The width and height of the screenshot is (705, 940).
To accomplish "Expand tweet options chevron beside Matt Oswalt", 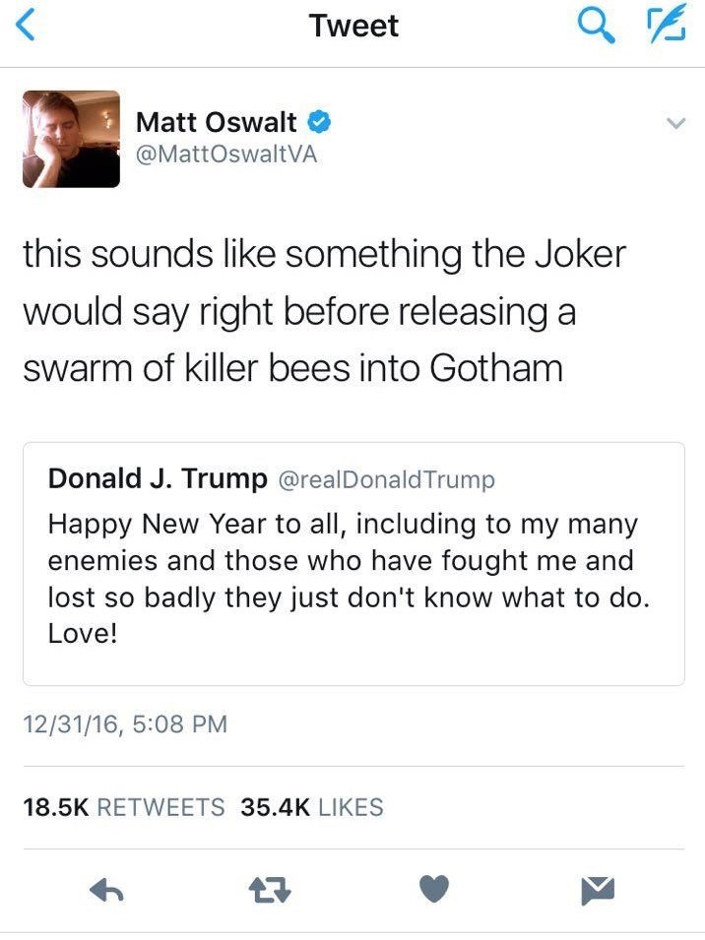I will click(x=674, y=124).
